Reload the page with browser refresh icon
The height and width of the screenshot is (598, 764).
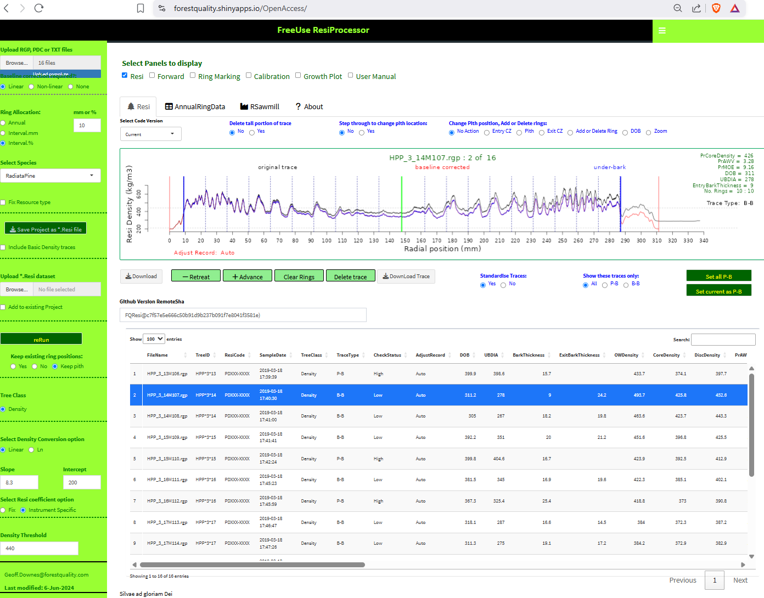(x=38, y=8)
